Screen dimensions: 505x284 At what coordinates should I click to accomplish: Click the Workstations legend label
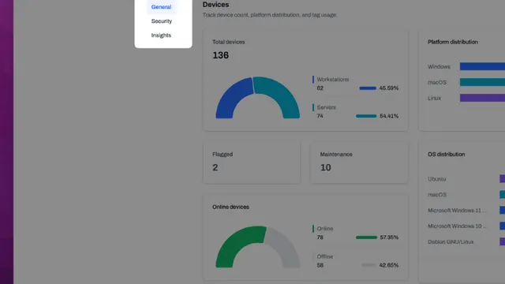pyautogui.click(x=333, y=79)
